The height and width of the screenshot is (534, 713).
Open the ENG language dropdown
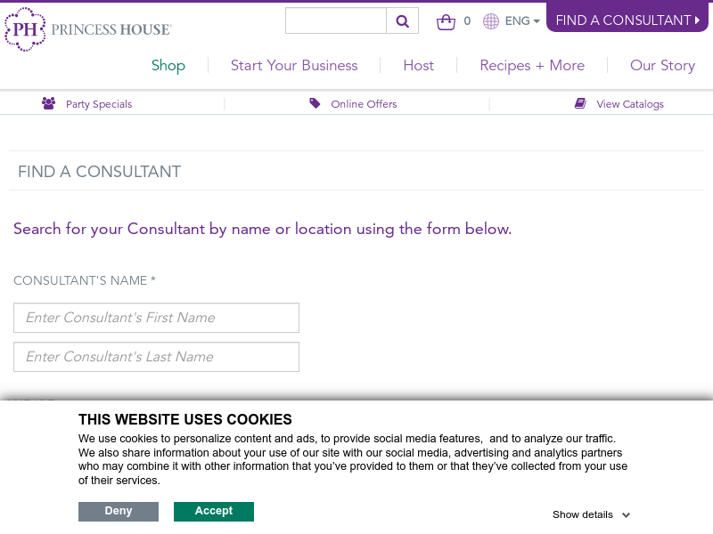522,20
